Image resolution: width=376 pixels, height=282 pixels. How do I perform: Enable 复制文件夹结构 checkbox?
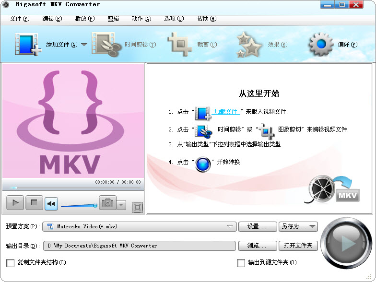click(x=11, y=263)
